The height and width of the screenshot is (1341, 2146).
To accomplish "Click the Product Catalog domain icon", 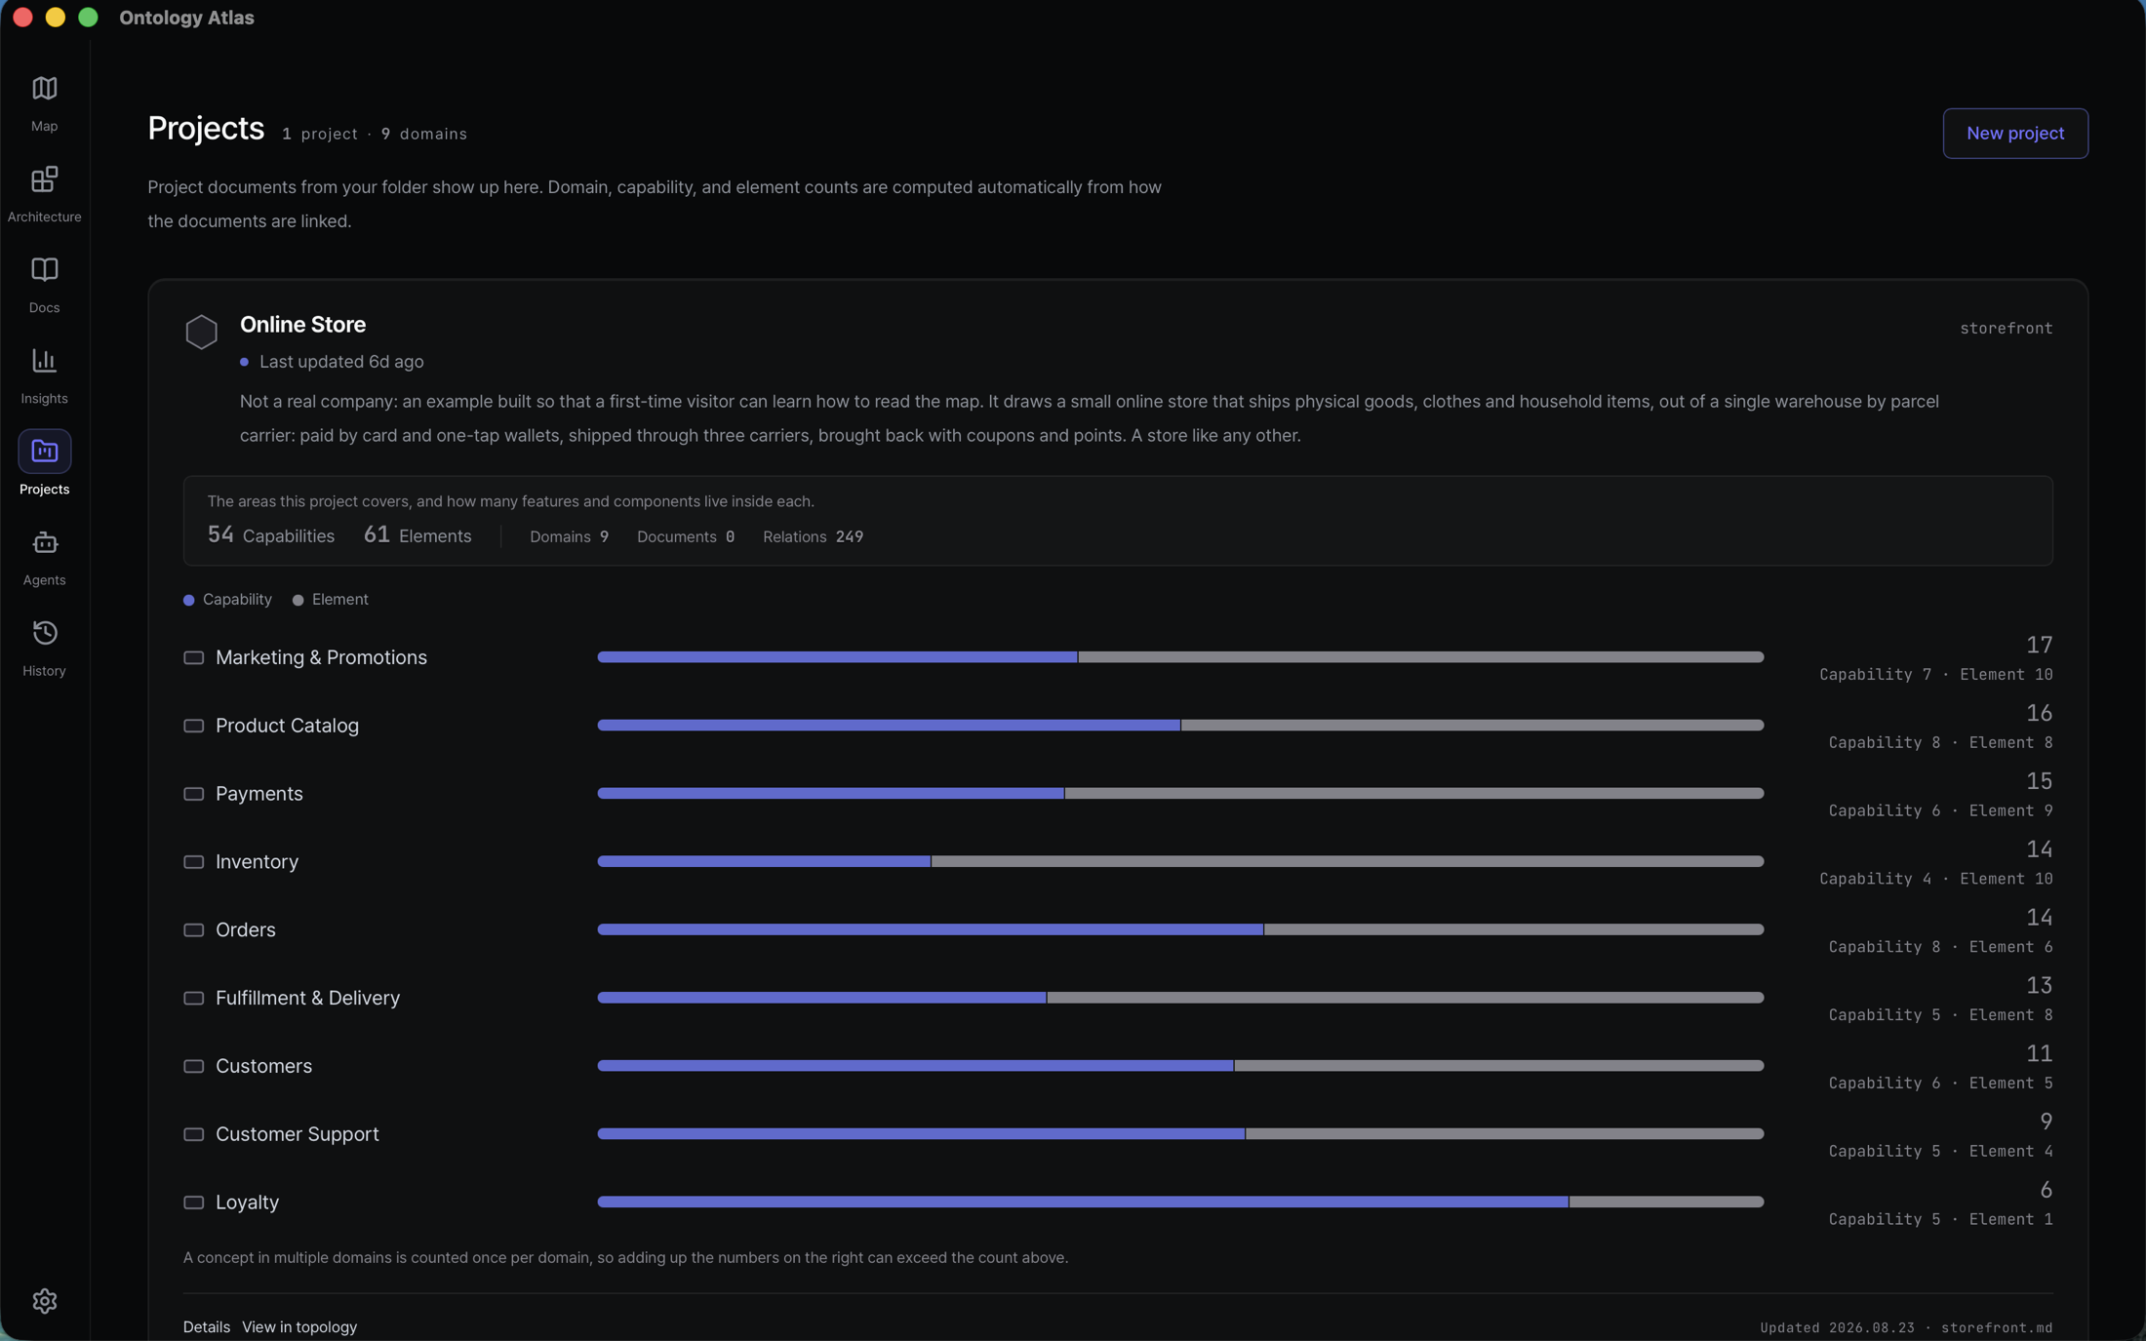I will (194, 727).
